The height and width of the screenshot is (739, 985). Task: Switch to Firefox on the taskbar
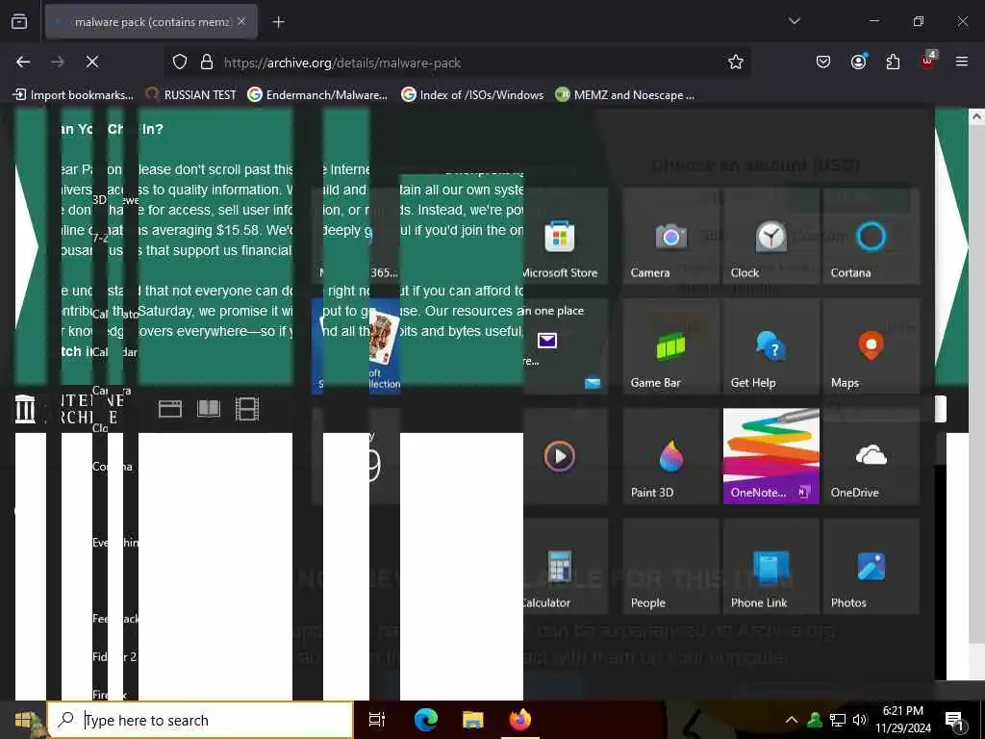point(520,720)
